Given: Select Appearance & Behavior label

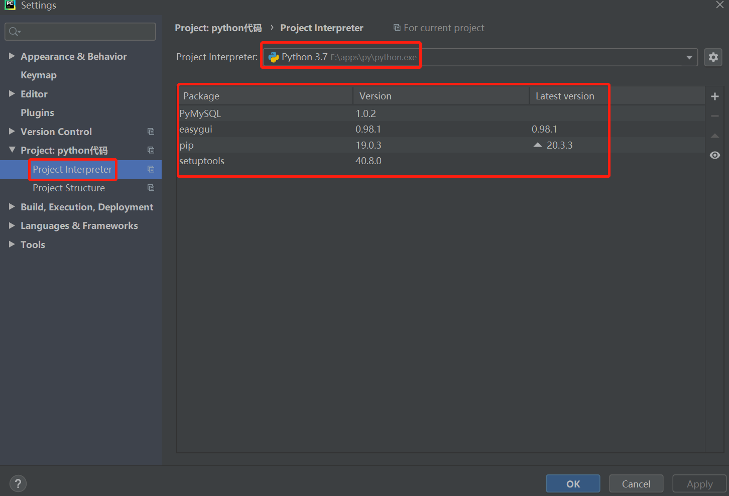Looking at the screenshot, I should tap(74, 56).
